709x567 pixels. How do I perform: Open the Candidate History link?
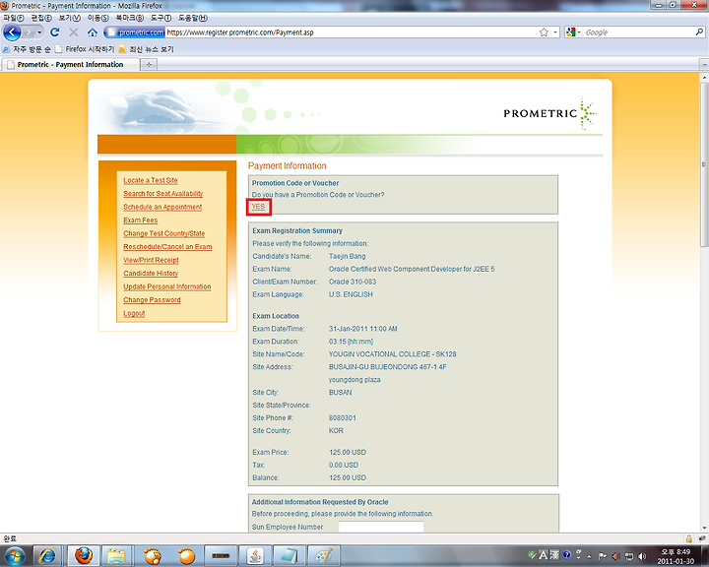(151, 274)
